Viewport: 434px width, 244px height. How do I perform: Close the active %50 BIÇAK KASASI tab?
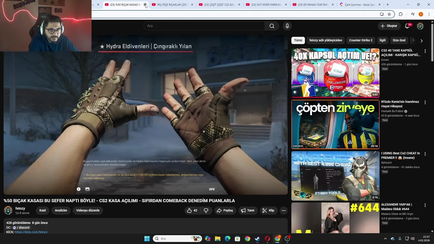point(145,5)
